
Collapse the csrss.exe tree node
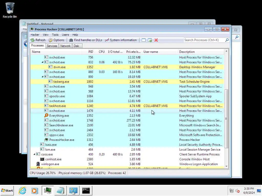[34, 154]
